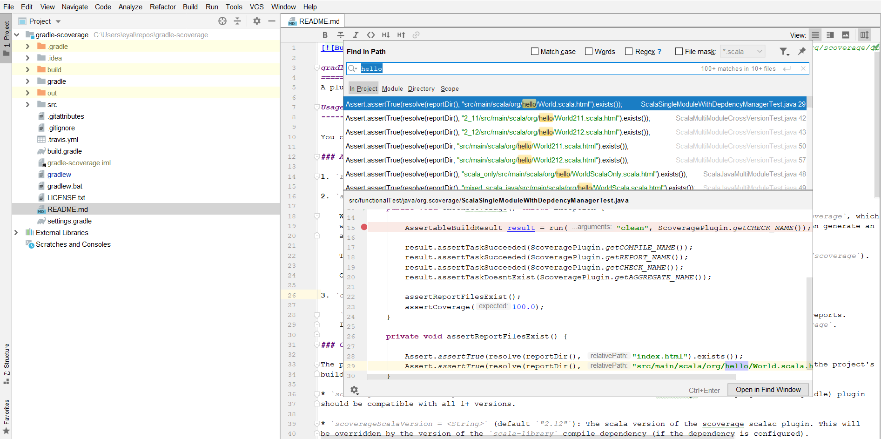Switch markdown preview to split view mode
Viewport: 881px width, 439px height.
[x=830, y=34]
